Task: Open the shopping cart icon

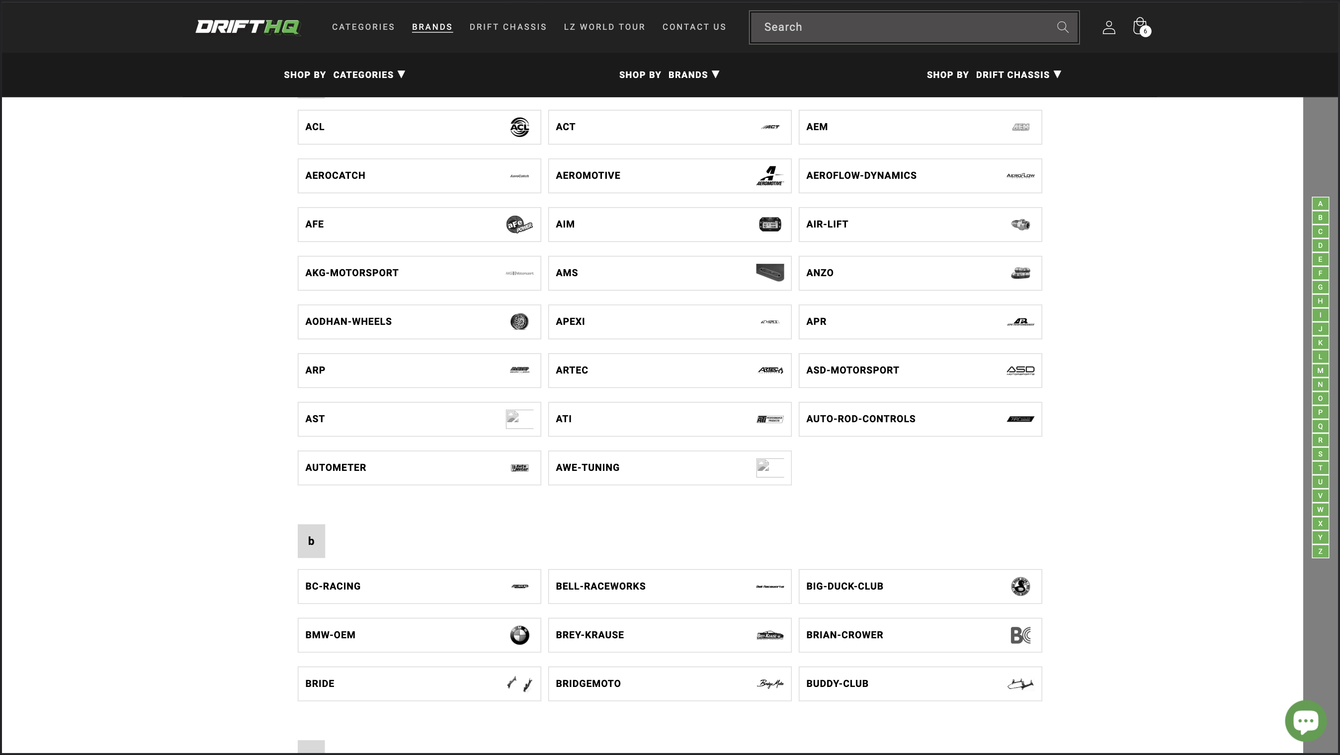Action: point(1140,26)
